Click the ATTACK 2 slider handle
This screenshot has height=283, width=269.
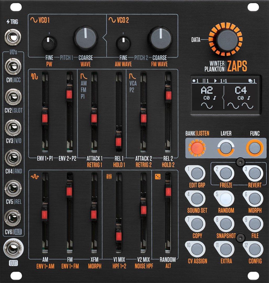[x=143, y=118]
